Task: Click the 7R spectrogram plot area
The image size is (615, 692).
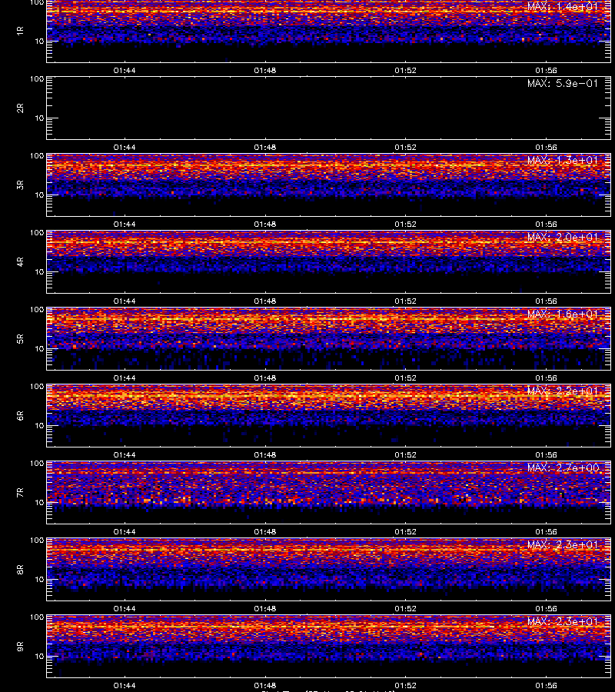Action: pyautogui.click(x=329, y=493)
